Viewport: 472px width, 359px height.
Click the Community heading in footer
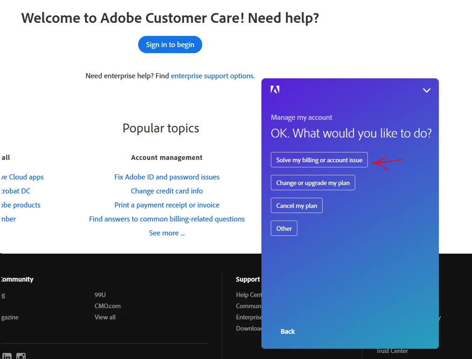click(x=17, y=279)
